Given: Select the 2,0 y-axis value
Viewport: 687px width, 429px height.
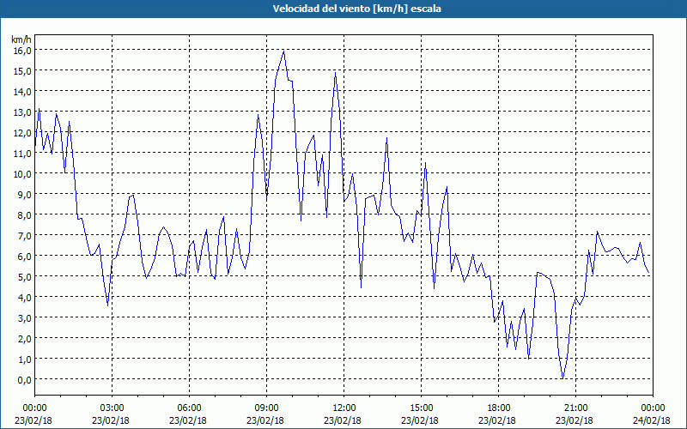Looking at the screenshot, I should (26, 338).
